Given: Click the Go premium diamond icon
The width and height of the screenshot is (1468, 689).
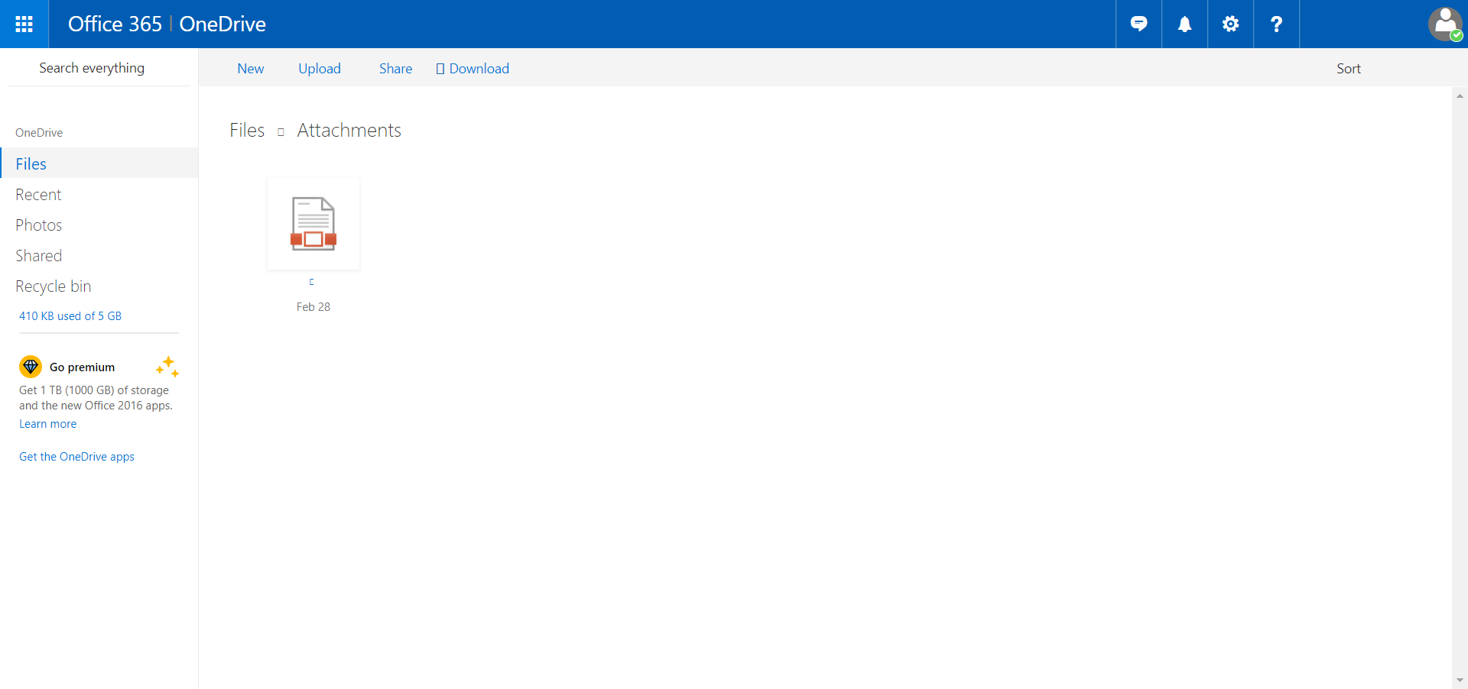Looking at the screenshot, I should tap(31, 367).
